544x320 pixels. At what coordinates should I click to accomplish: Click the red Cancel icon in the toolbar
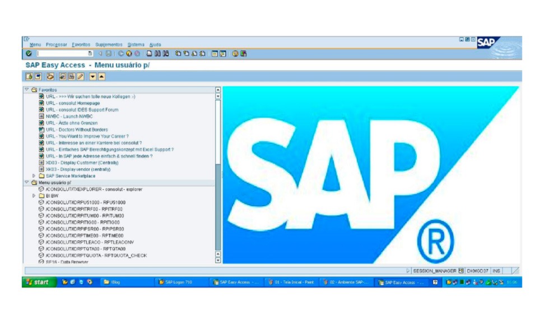137,53
